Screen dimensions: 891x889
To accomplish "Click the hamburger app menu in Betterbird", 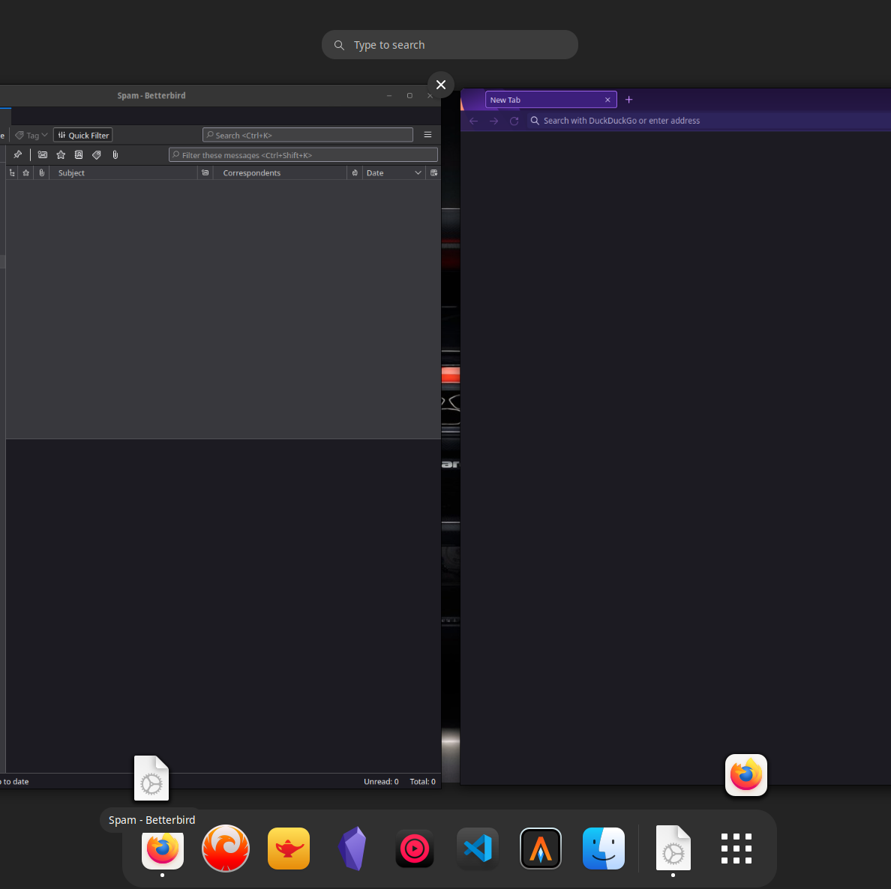I will click(427, 134).
